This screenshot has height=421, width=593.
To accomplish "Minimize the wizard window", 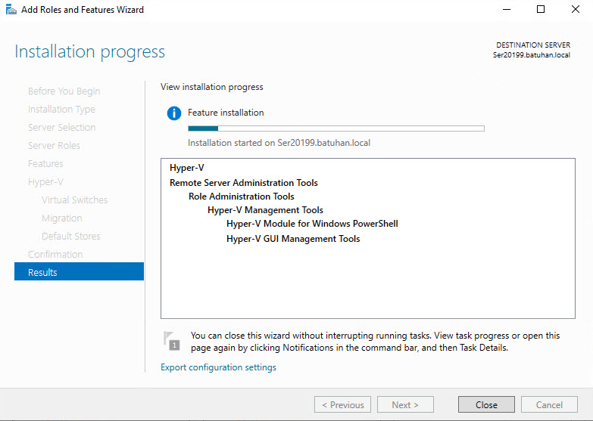I will [x=505, y=10].
